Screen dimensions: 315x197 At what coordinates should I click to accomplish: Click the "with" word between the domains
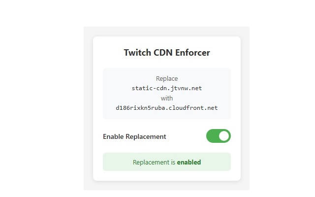click(x=167, y=98)
